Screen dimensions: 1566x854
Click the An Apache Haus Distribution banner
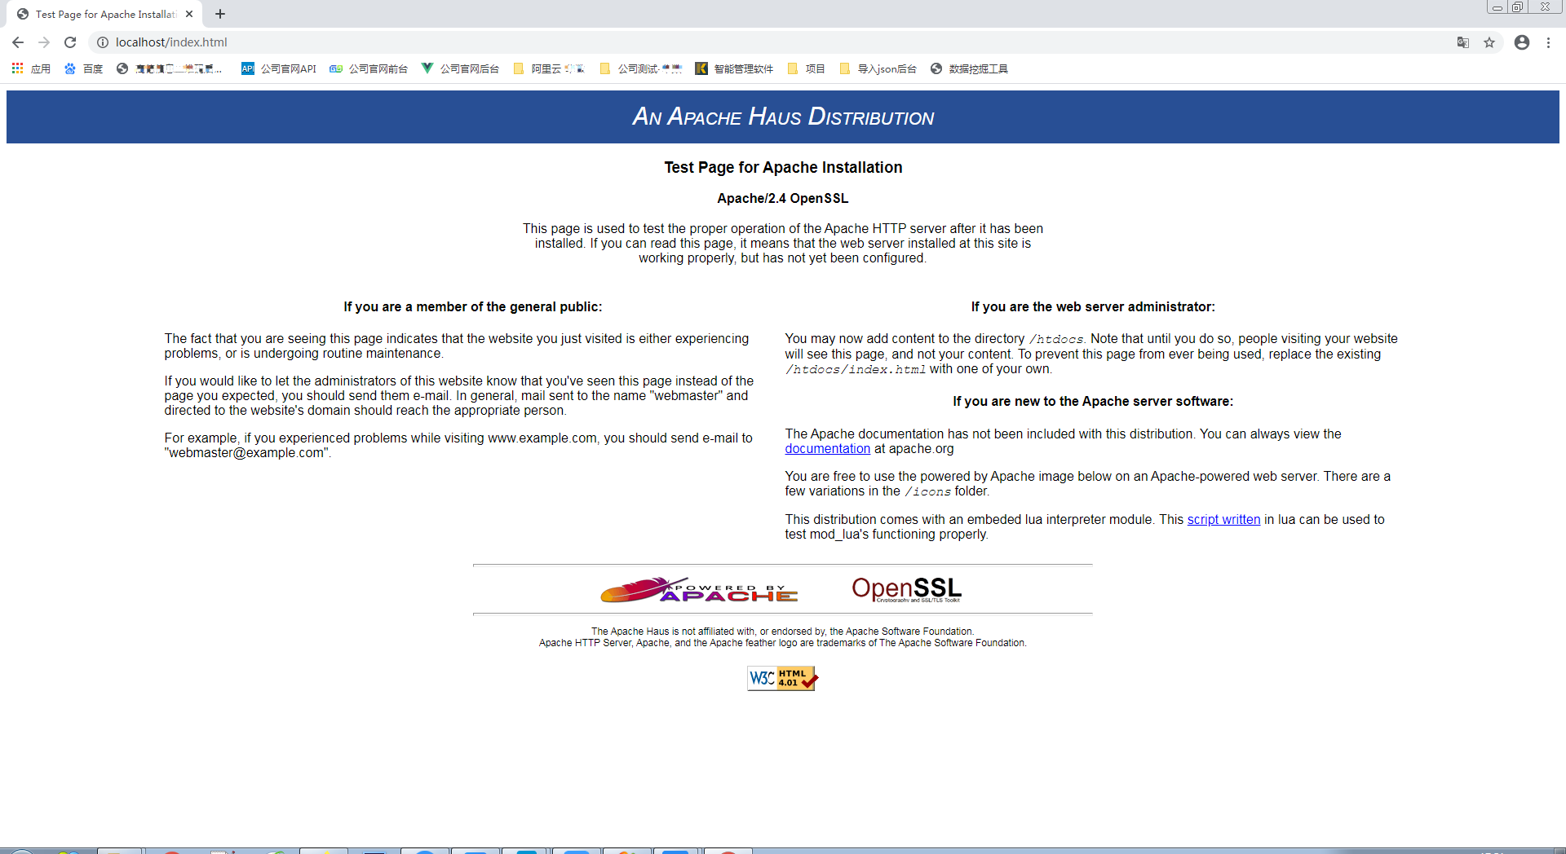[x=783, y=117]
